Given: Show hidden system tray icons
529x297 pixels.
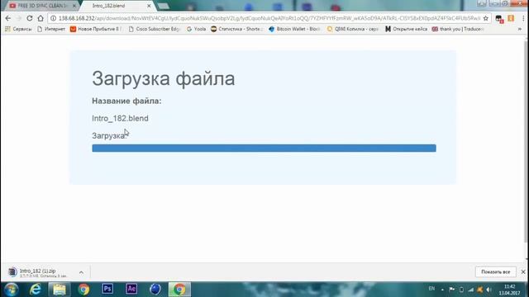Looking at the screenshot, I should tap(442, 290).
